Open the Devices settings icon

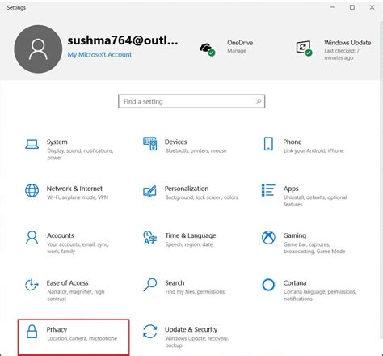150,143
